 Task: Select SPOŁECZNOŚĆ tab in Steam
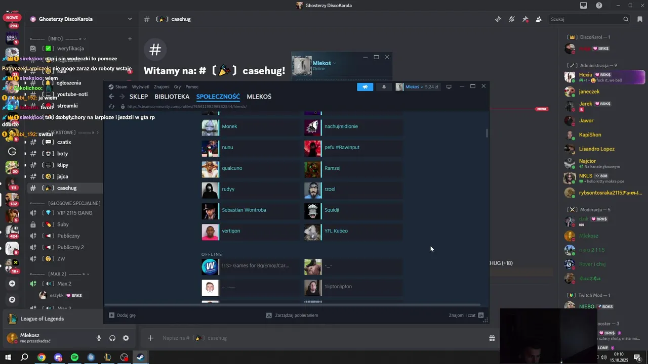(218, 97)
